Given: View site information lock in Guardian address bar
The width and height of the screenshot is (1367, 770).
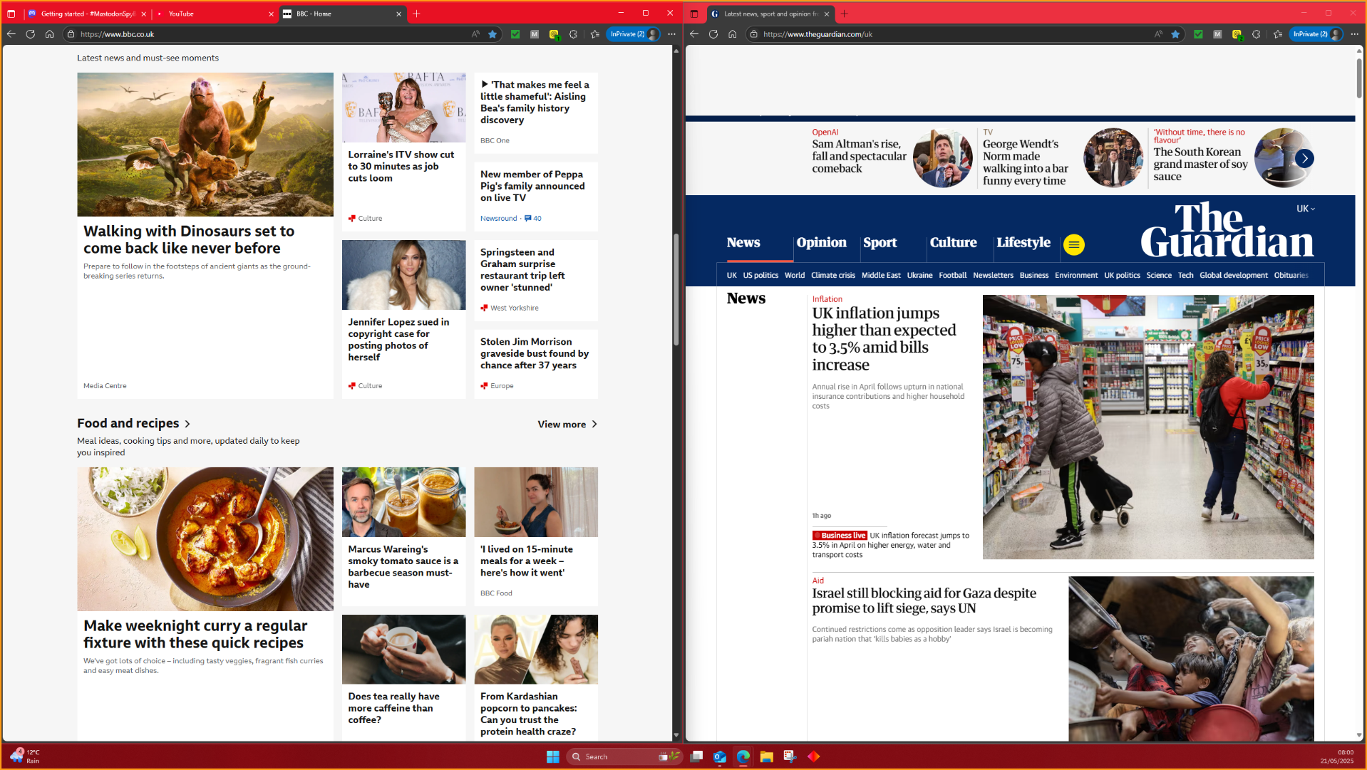Looking at the screenshot, I should (754, 34).
